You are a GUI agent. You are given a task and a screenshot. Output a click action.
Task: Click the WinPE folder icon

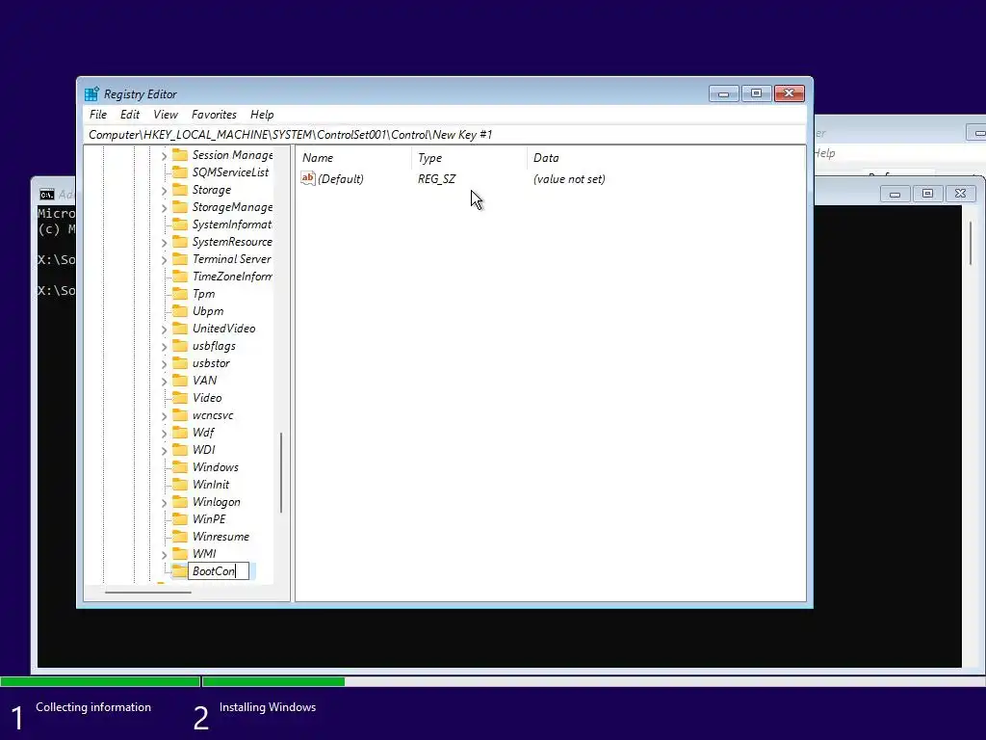click(180, 519)
